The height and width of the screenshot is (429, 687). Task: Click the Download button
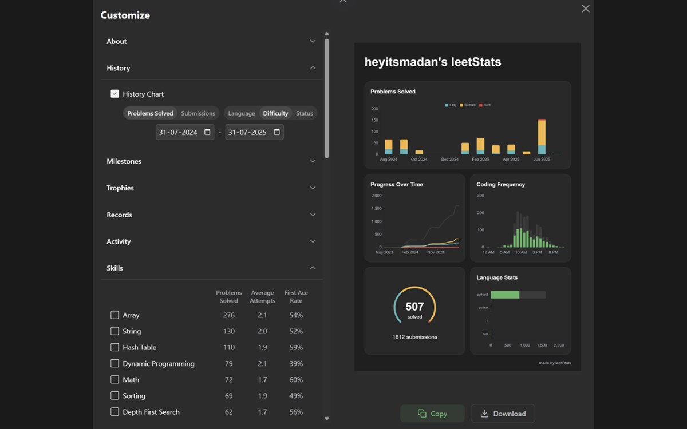[x=503, y=414]
